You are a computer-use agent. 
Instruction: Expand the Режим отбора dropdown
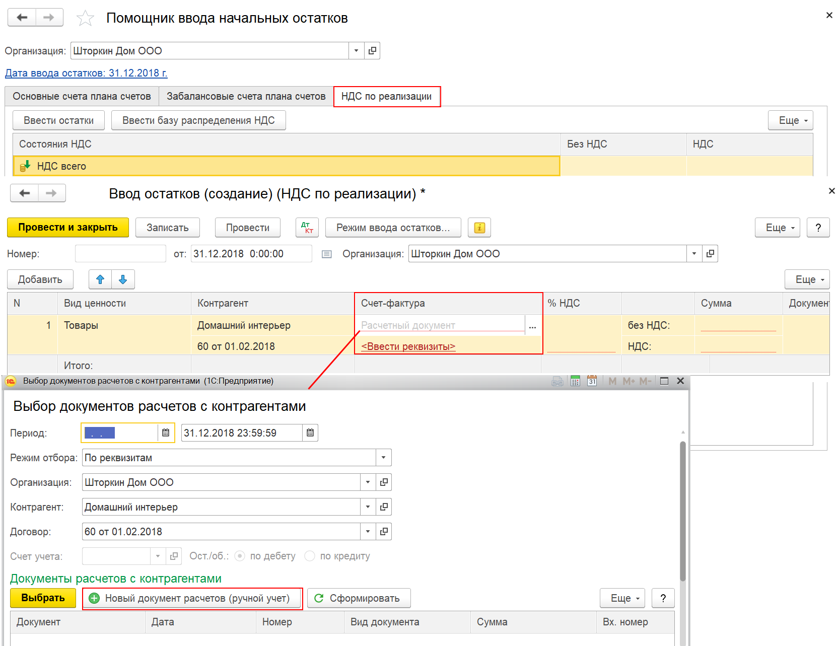(x=383, y=458)
